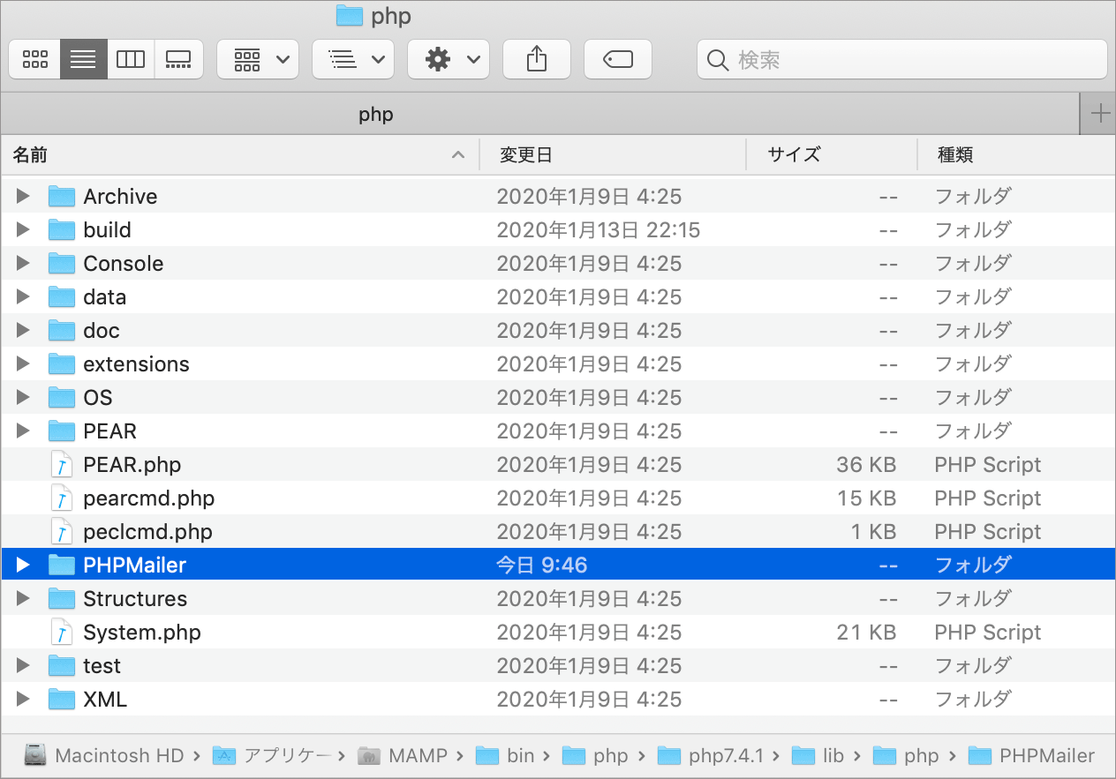Open the share menu icon
Viewport: 1116px width, 779px height.
coord(537,59)
